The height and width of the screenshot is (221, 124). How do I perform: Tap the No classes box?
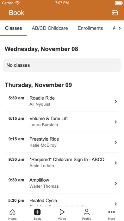(x=62, y=65)
